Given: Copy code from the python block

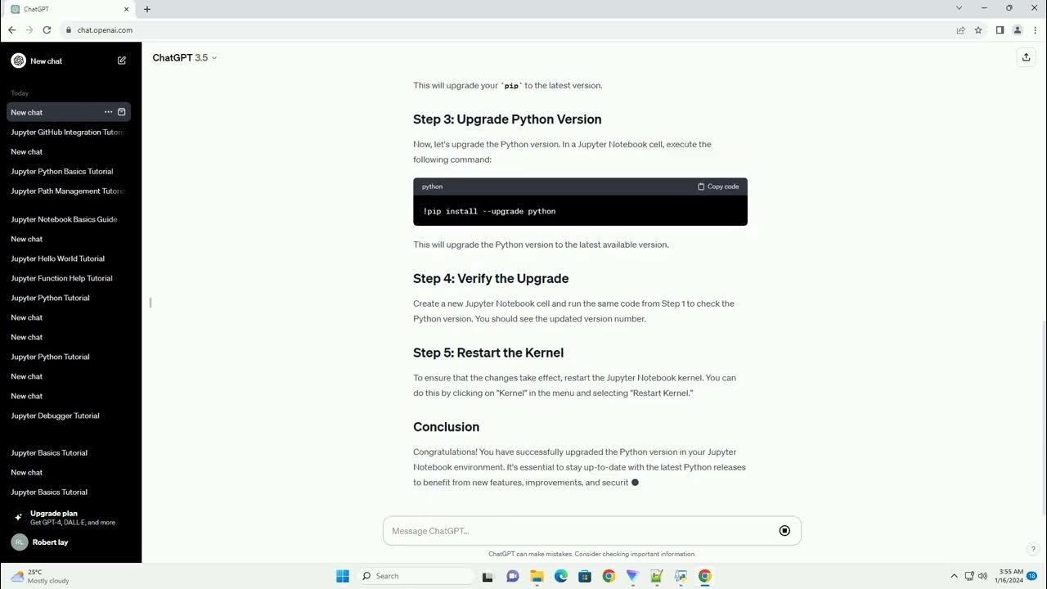Looking at the screenshot, I should (x=718, y=187).
